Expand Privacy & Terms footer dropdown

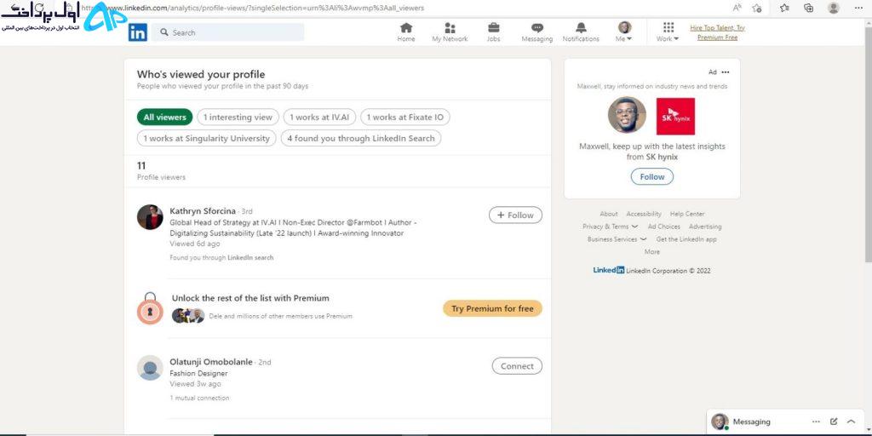[610, 227]
